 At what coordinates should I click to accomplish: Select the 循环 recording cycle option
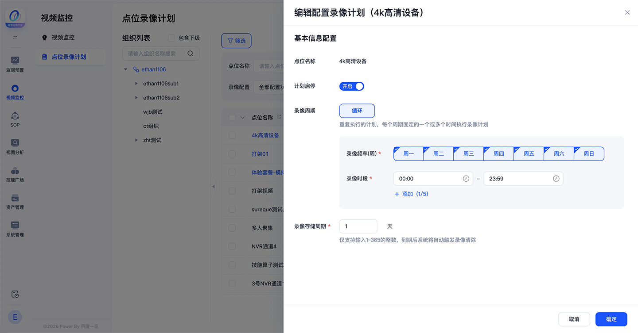tap(357, 111)
